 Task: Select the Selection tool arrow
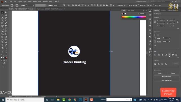pos(3,12)
